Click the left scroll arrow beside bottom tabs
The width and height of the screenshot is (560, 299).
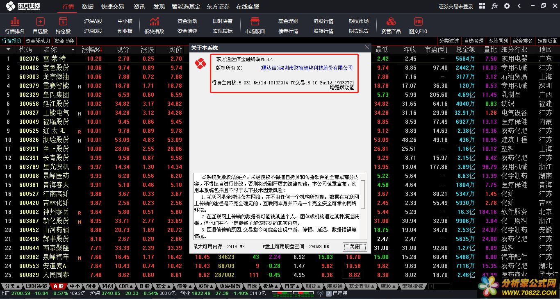coord(430,286)
